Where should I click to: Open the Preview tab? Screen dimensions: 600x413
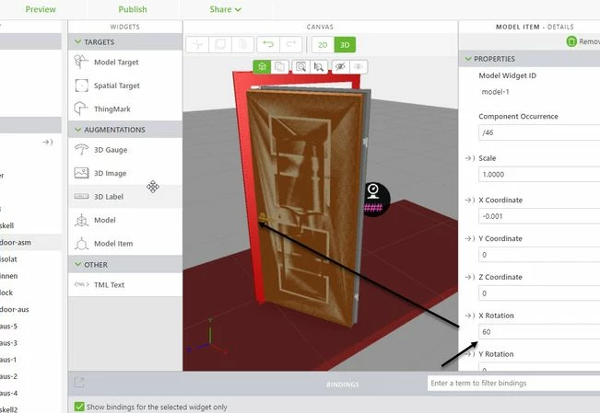pyautogui.click(x=41, y=9)
